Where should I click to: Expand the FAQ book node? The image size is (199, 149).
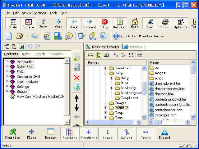pyautogui.click(x=7, y=72)
